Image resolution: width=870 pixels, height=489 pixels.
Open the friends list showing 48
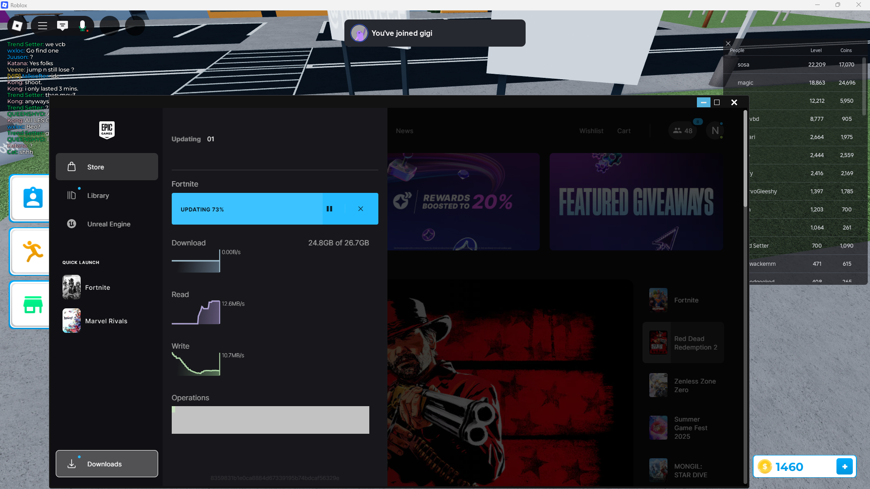[x=682, y=131]
